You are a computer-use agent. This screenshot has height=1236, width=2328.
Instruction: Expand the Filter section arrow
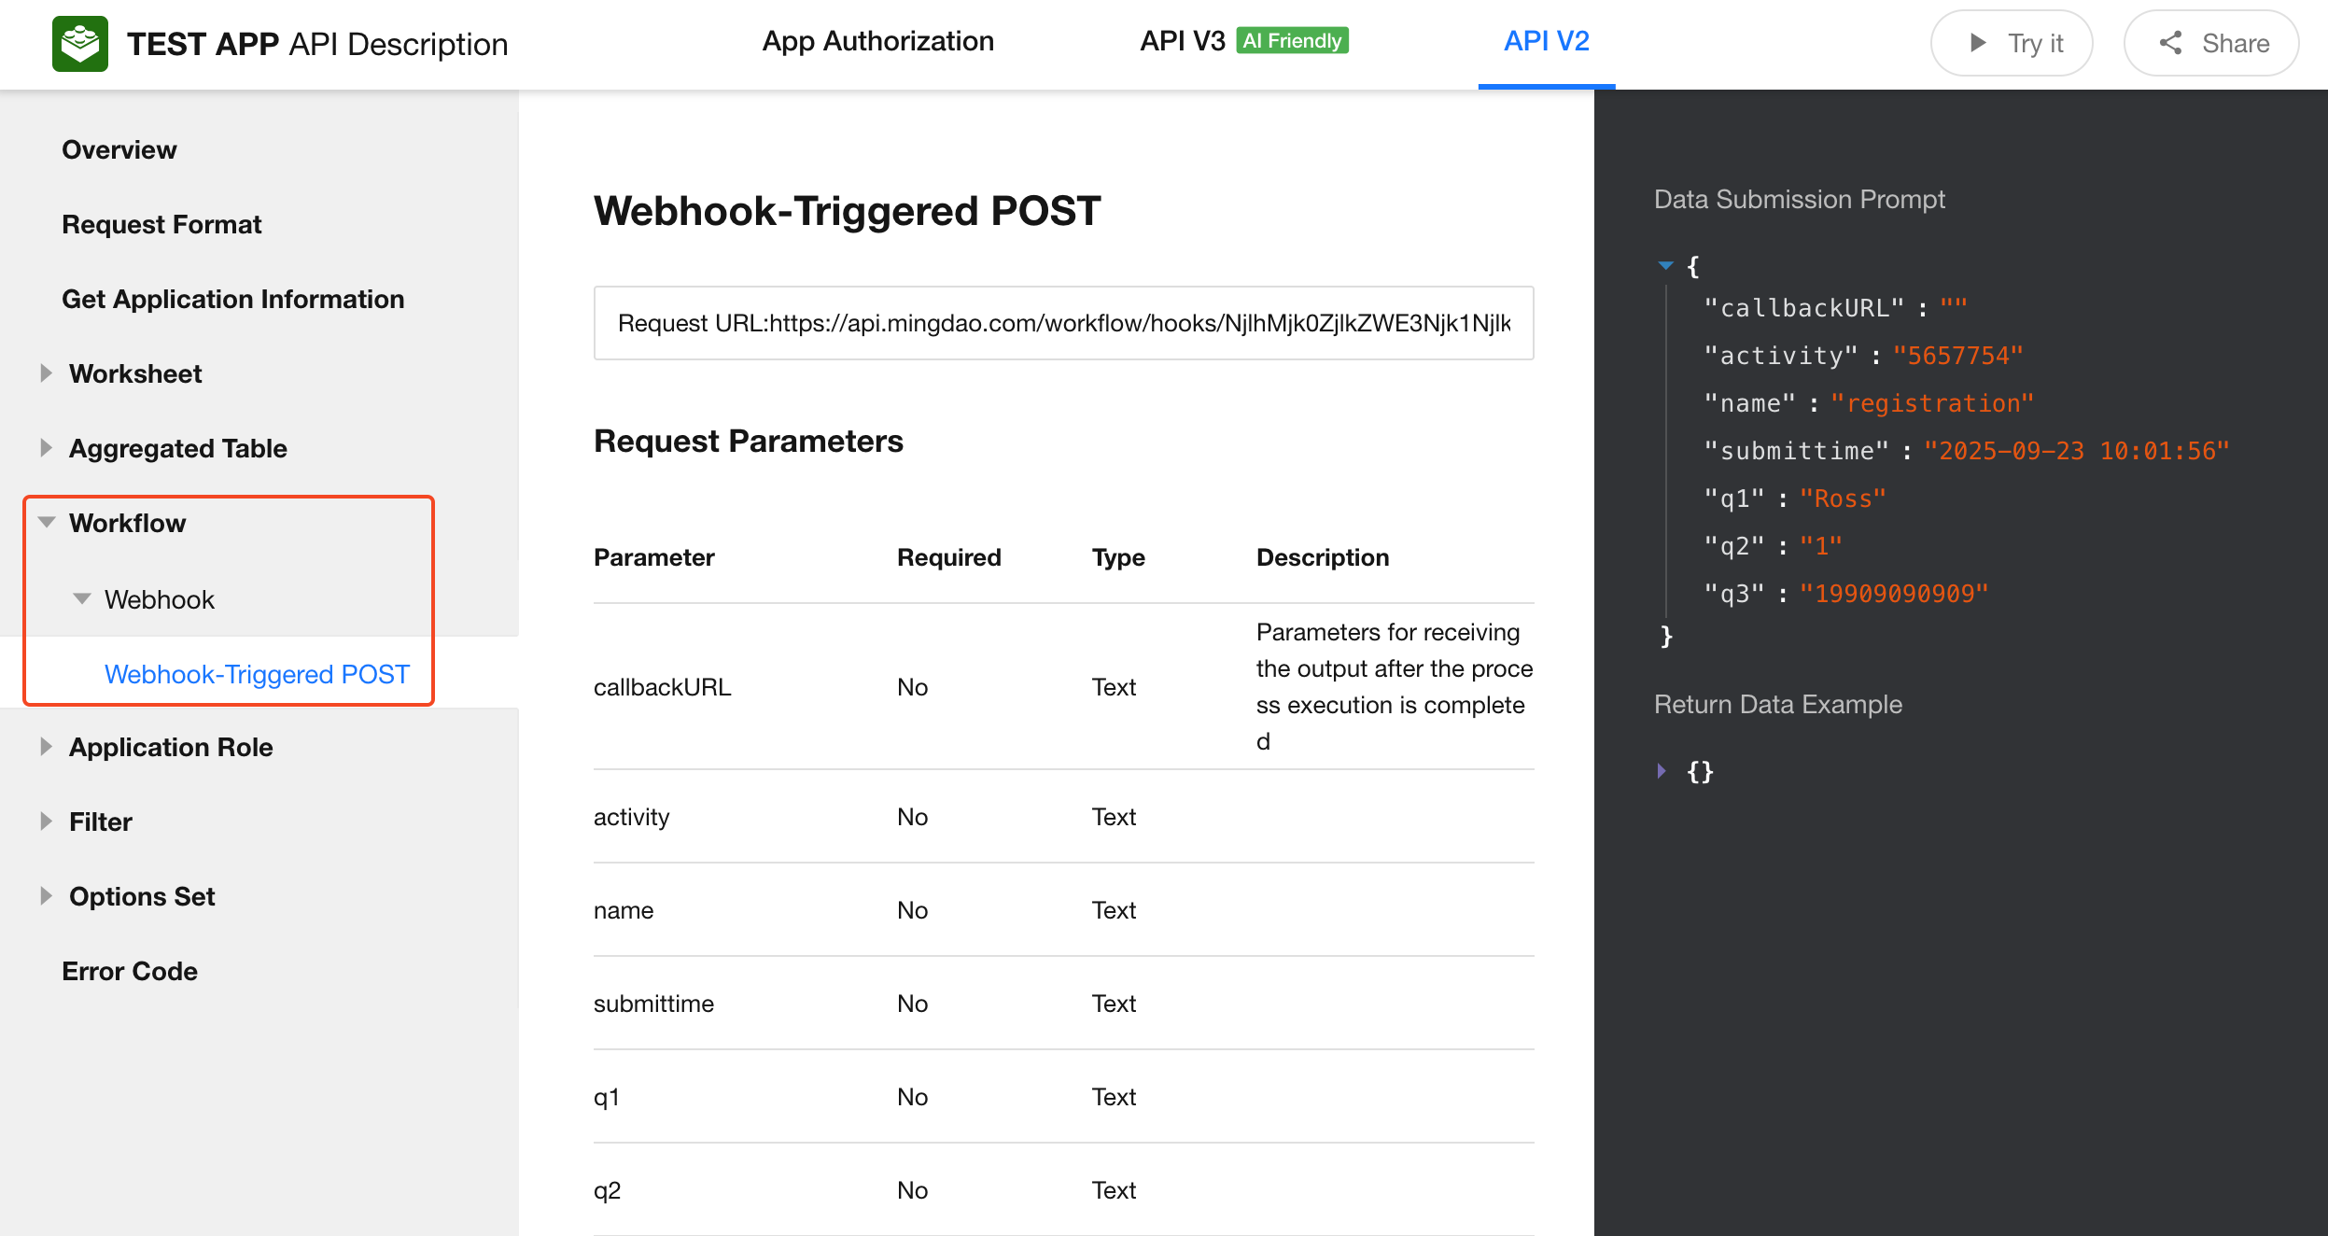46,822
